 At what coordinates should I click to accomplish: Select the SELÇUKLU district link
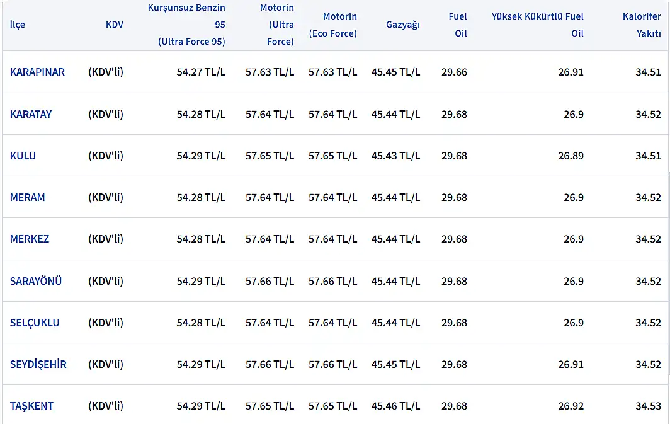[x=35, y=323]
